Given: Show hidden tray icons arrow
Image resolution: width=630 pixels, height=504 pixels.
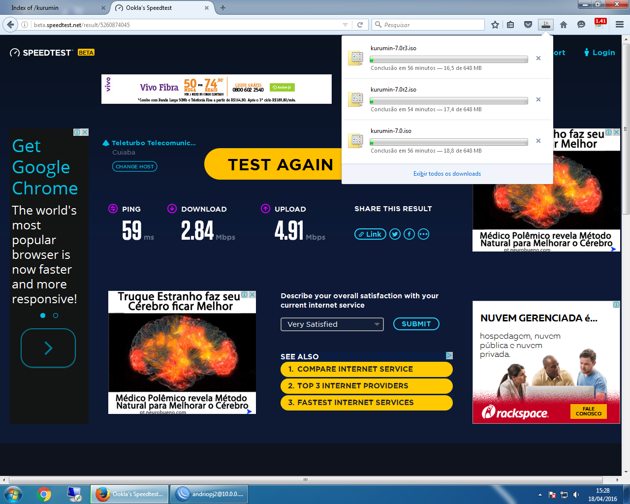Looking at the screenshot, I should pyautogui.click(x=540, y=495).
